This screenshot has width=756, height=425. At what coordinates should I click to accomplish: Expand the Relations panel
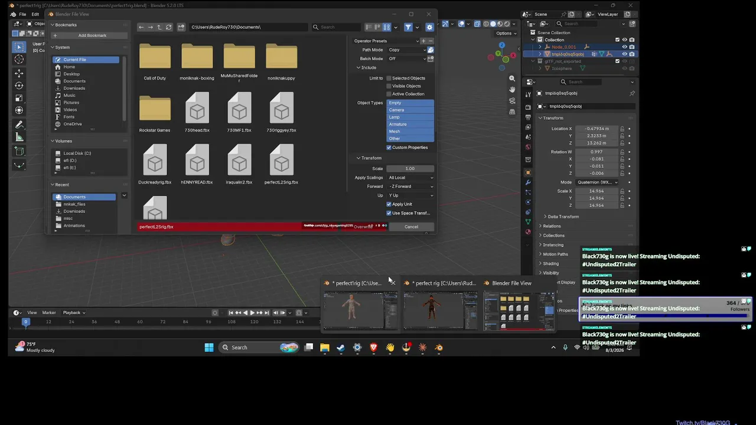click(550, 226)
